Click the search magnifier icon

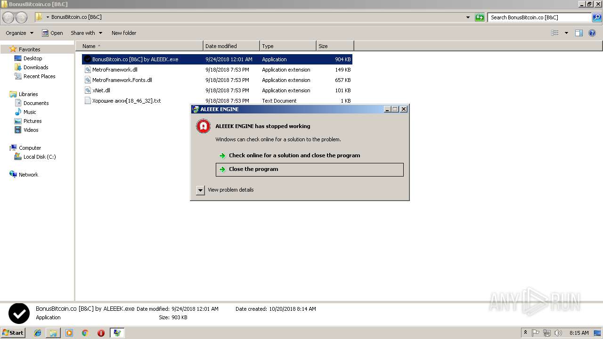click(596, 17)
